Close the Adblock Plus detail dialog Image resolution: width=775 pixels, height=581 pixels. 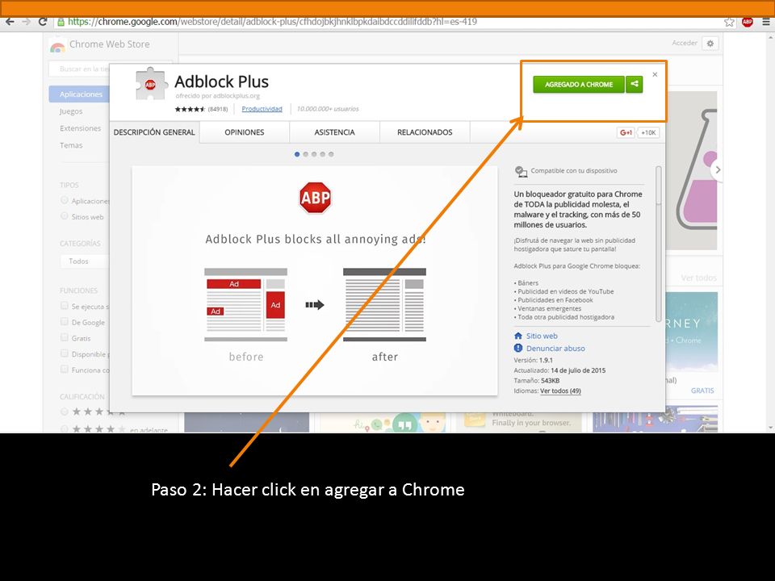pyautogui.click(x=655, y=74)
